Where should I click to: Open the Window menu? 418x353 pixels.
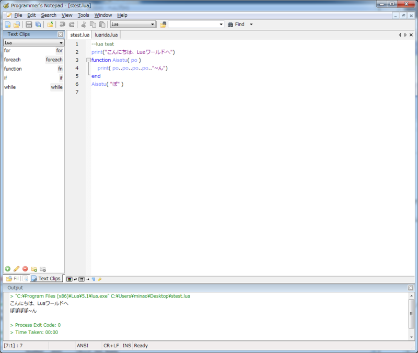103,15
